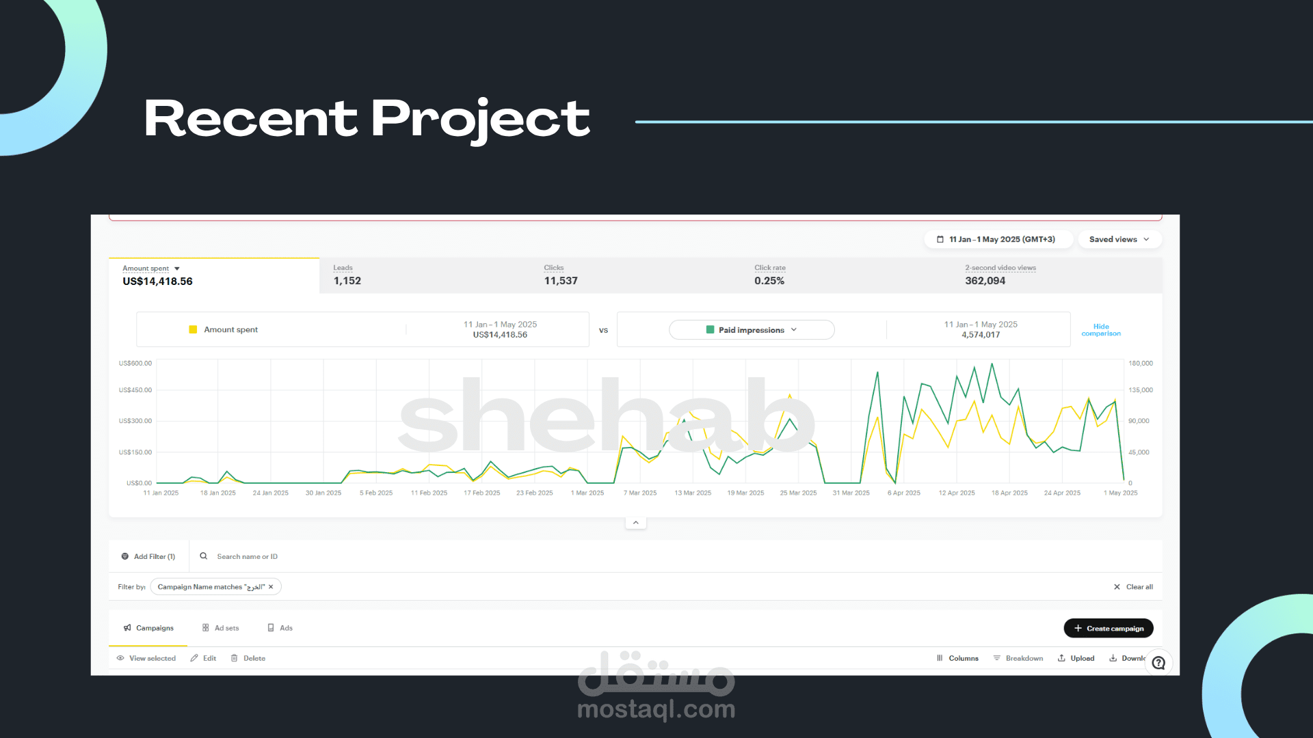The width and height of the screenshot is (1313, 738).
Task: Select the 2-second video views tile
Action: (x=1057, y=275)
